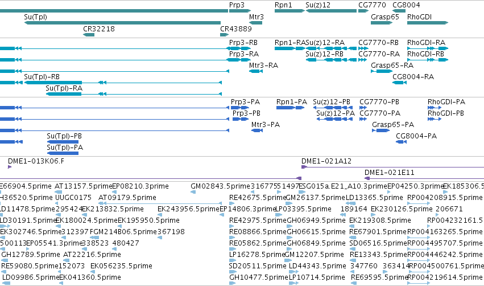The width and height of the screenshot is (484, 286).
Task: Select the SD20511.5prime EST
Action: [232, 272]
